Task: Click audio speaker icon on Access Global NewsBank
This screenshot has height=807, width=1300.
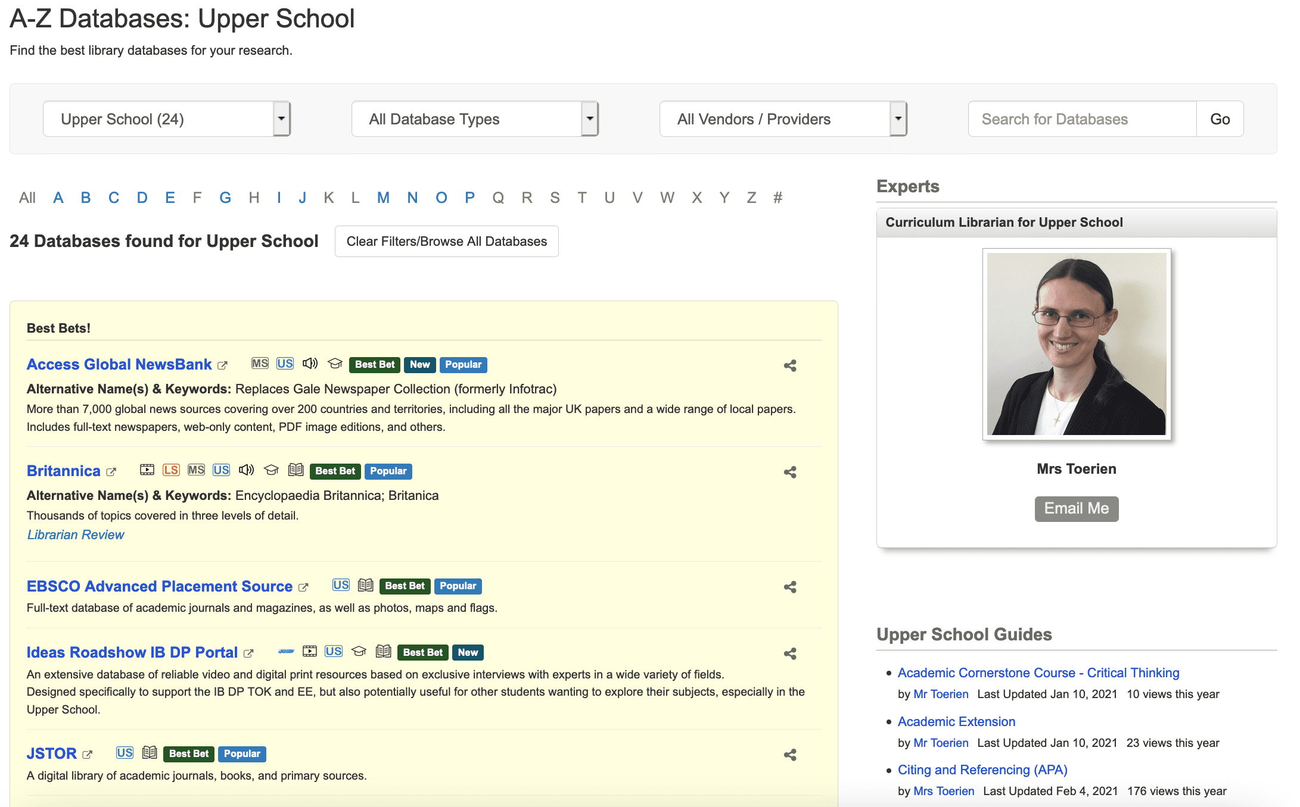Action: pyautogui.click(x=310, y=363)
